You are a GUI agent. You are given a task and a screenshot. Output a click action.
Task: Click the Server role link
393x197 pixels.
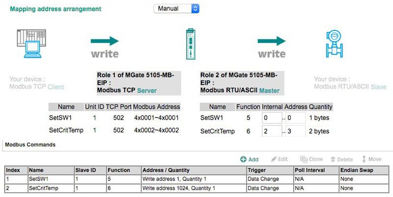coord(147,90)
